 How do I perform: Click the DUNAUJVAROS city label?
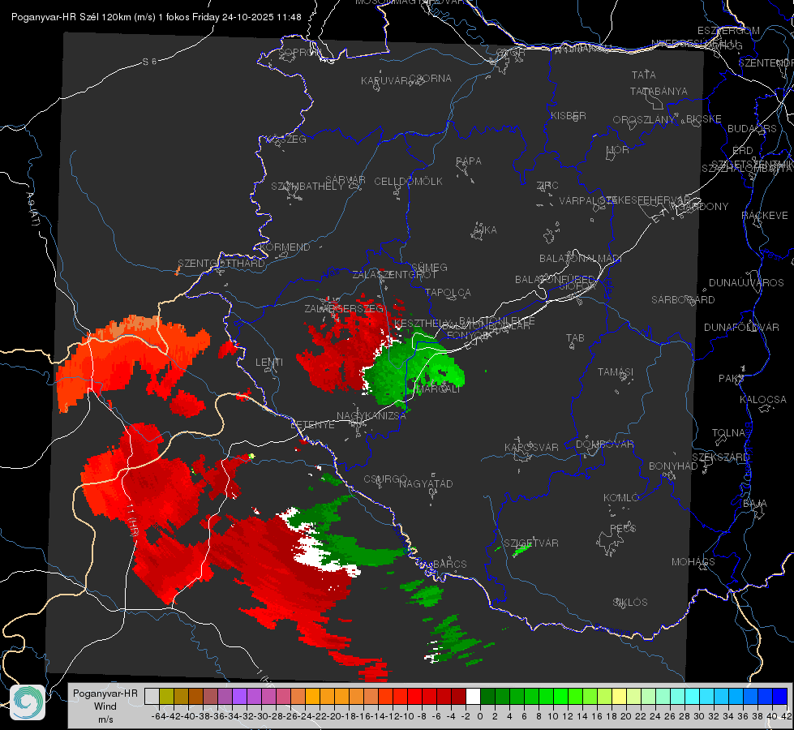coord(746,283)
